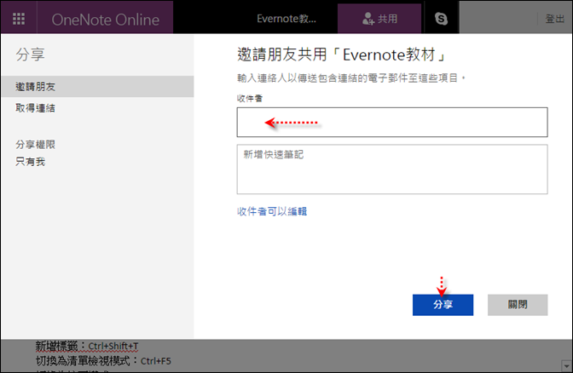Click the 新增快速筆記 note text box
Image resolution: width=573 pixels, height=373 pixels.
click(x=392, y=169)
